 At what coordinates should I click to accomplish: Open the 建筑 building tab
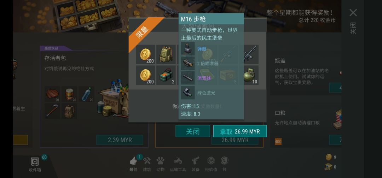[x=147, y=163]
